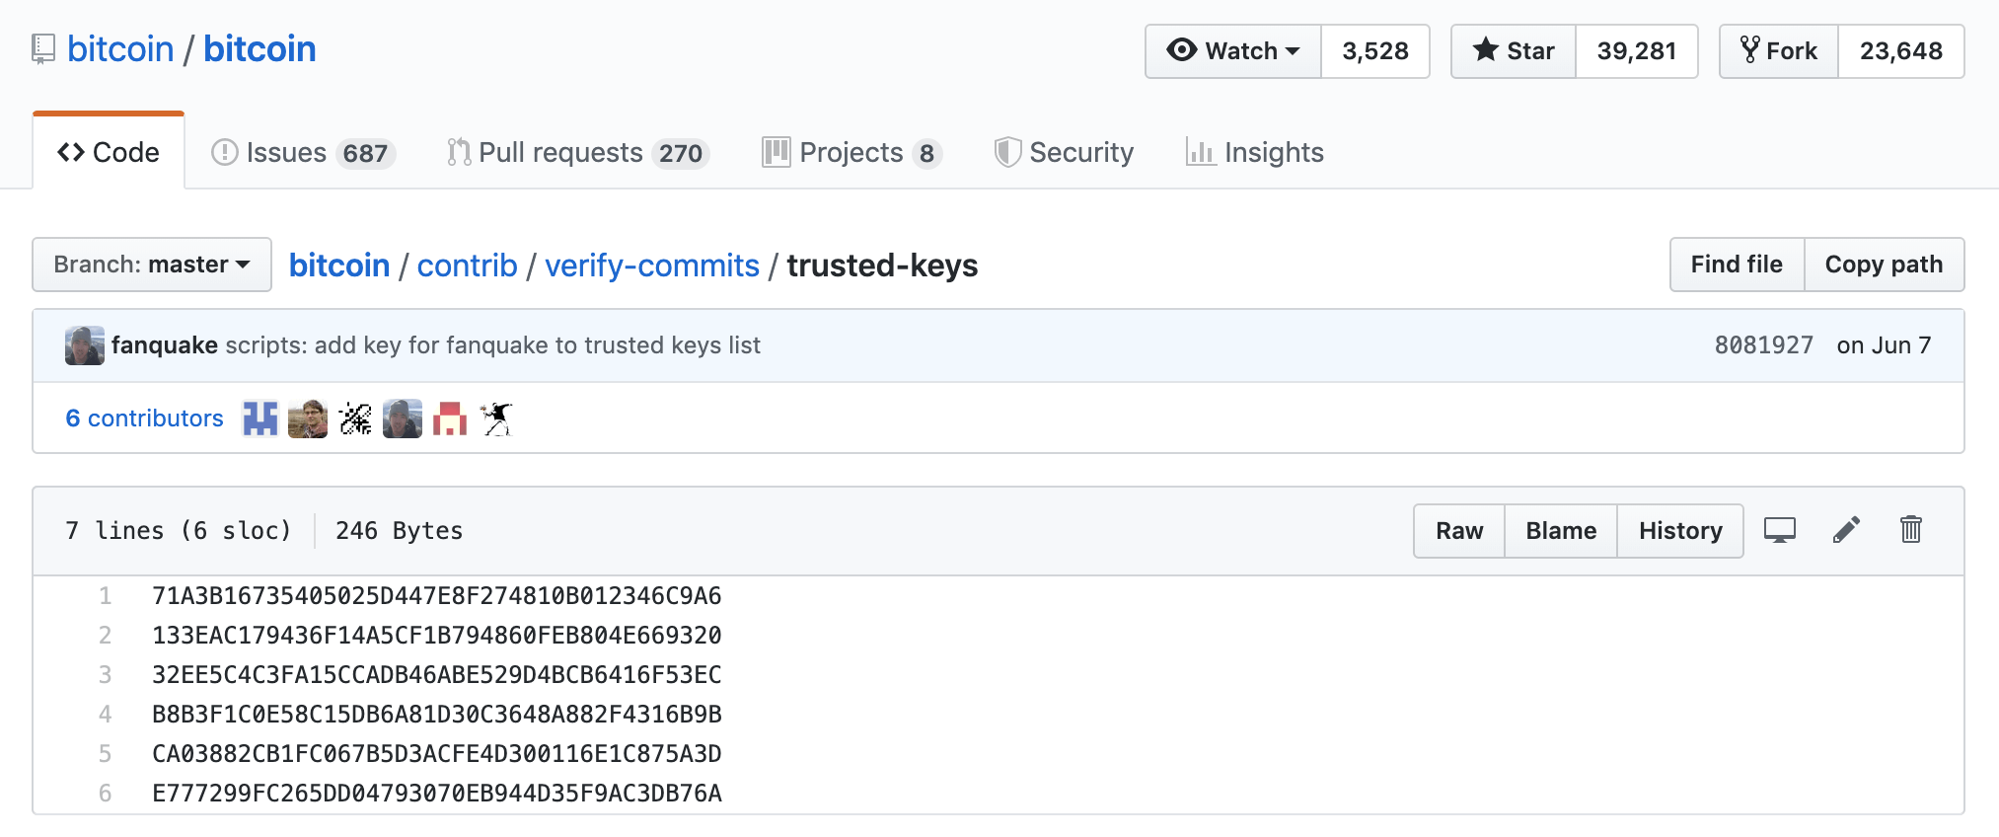
Task: Click key CA03882CB1FC067B5D3ACFE4D300116E1C875A3D
Action: (437, 753)
